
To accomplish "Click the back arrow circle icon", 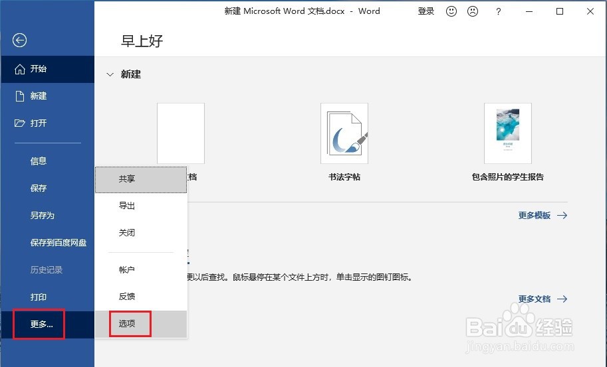I will [x=19, y=40].
